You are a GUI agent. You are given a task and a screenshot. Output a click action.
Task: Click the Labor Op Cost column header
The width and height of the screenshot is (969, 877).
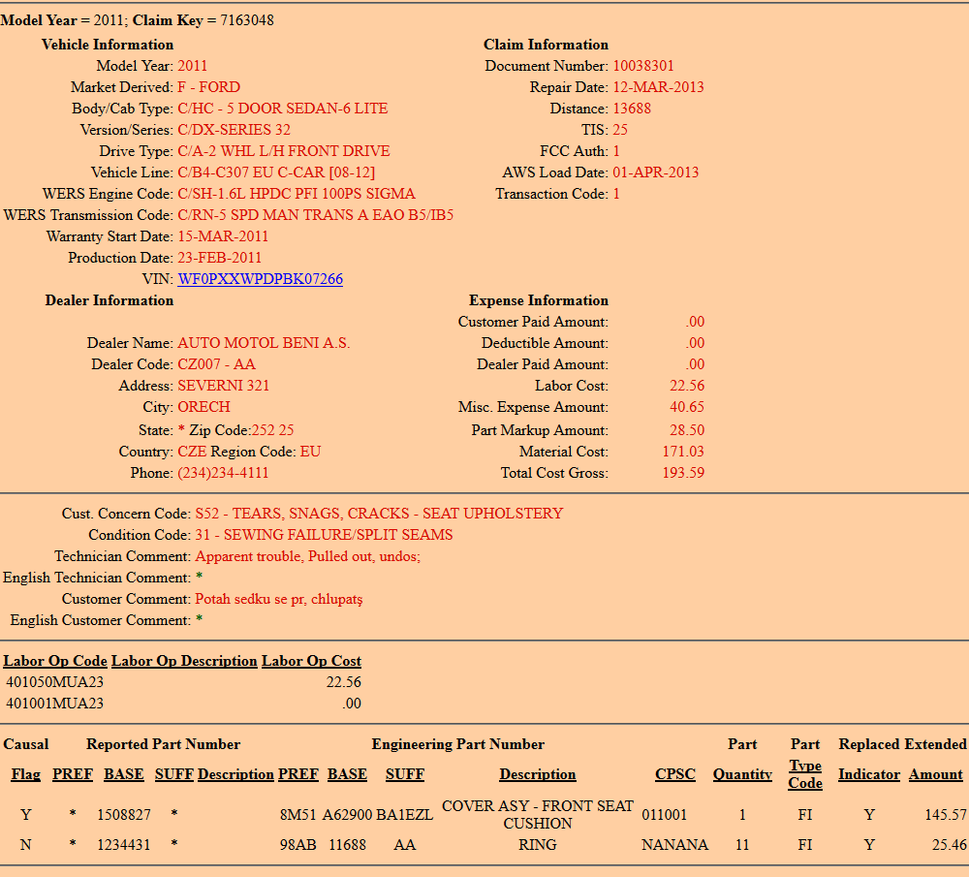tap(311, 661)
